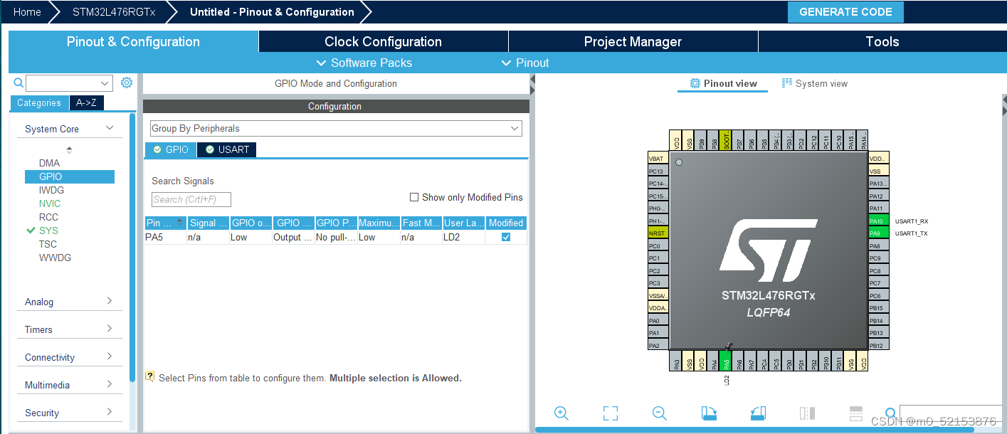Zoom in on the pinout view
The width and height of the screenshot is (1007, 434).
pyautogui.click(x=561, y=413)
